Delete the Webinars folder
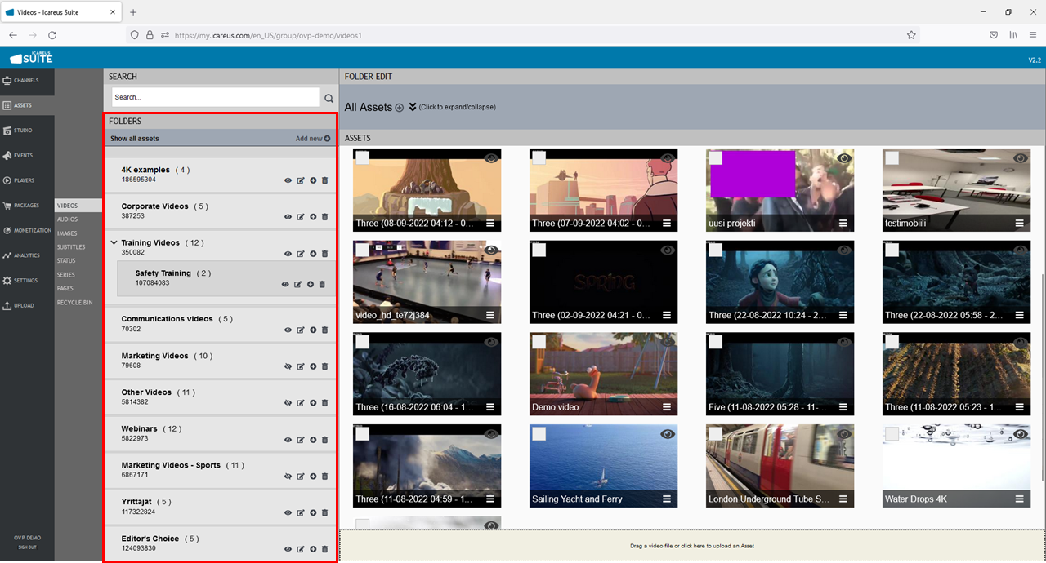The width and height of the screenshot is (1046, 563). tap(324, 440)
